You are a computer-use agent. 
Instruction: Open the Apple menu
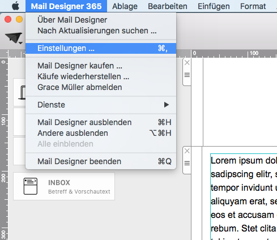[x=15, y=6]
